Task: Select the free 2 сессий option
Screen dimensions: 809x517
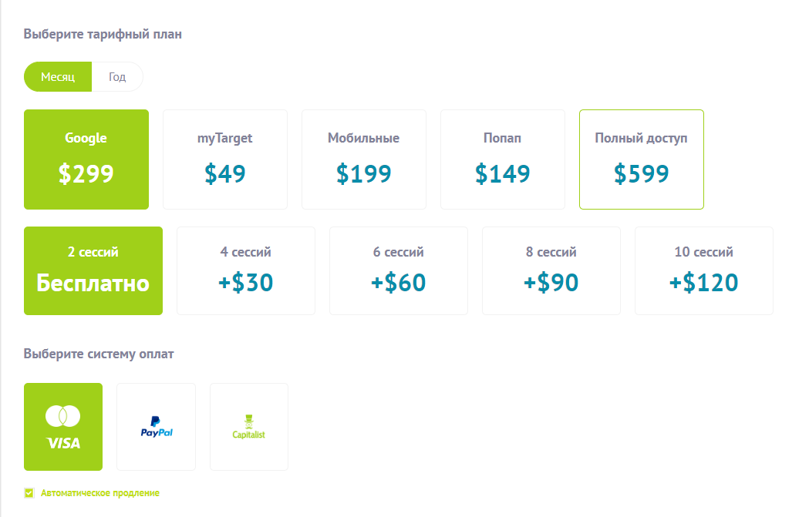Action: (x=93, y=270)
